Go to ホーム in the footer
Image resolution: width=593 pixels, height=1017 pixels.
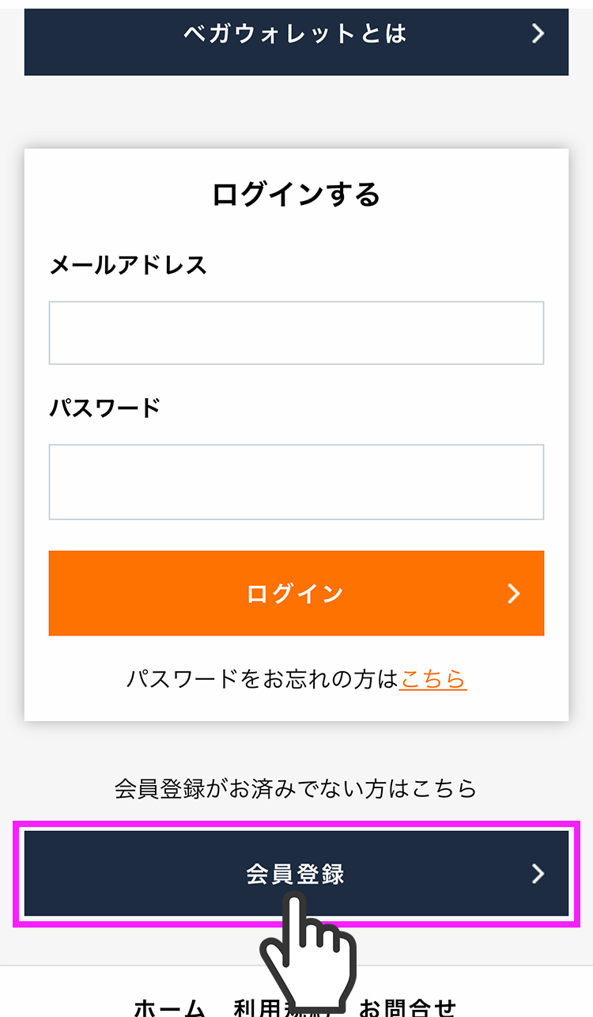pos(170,1008)
